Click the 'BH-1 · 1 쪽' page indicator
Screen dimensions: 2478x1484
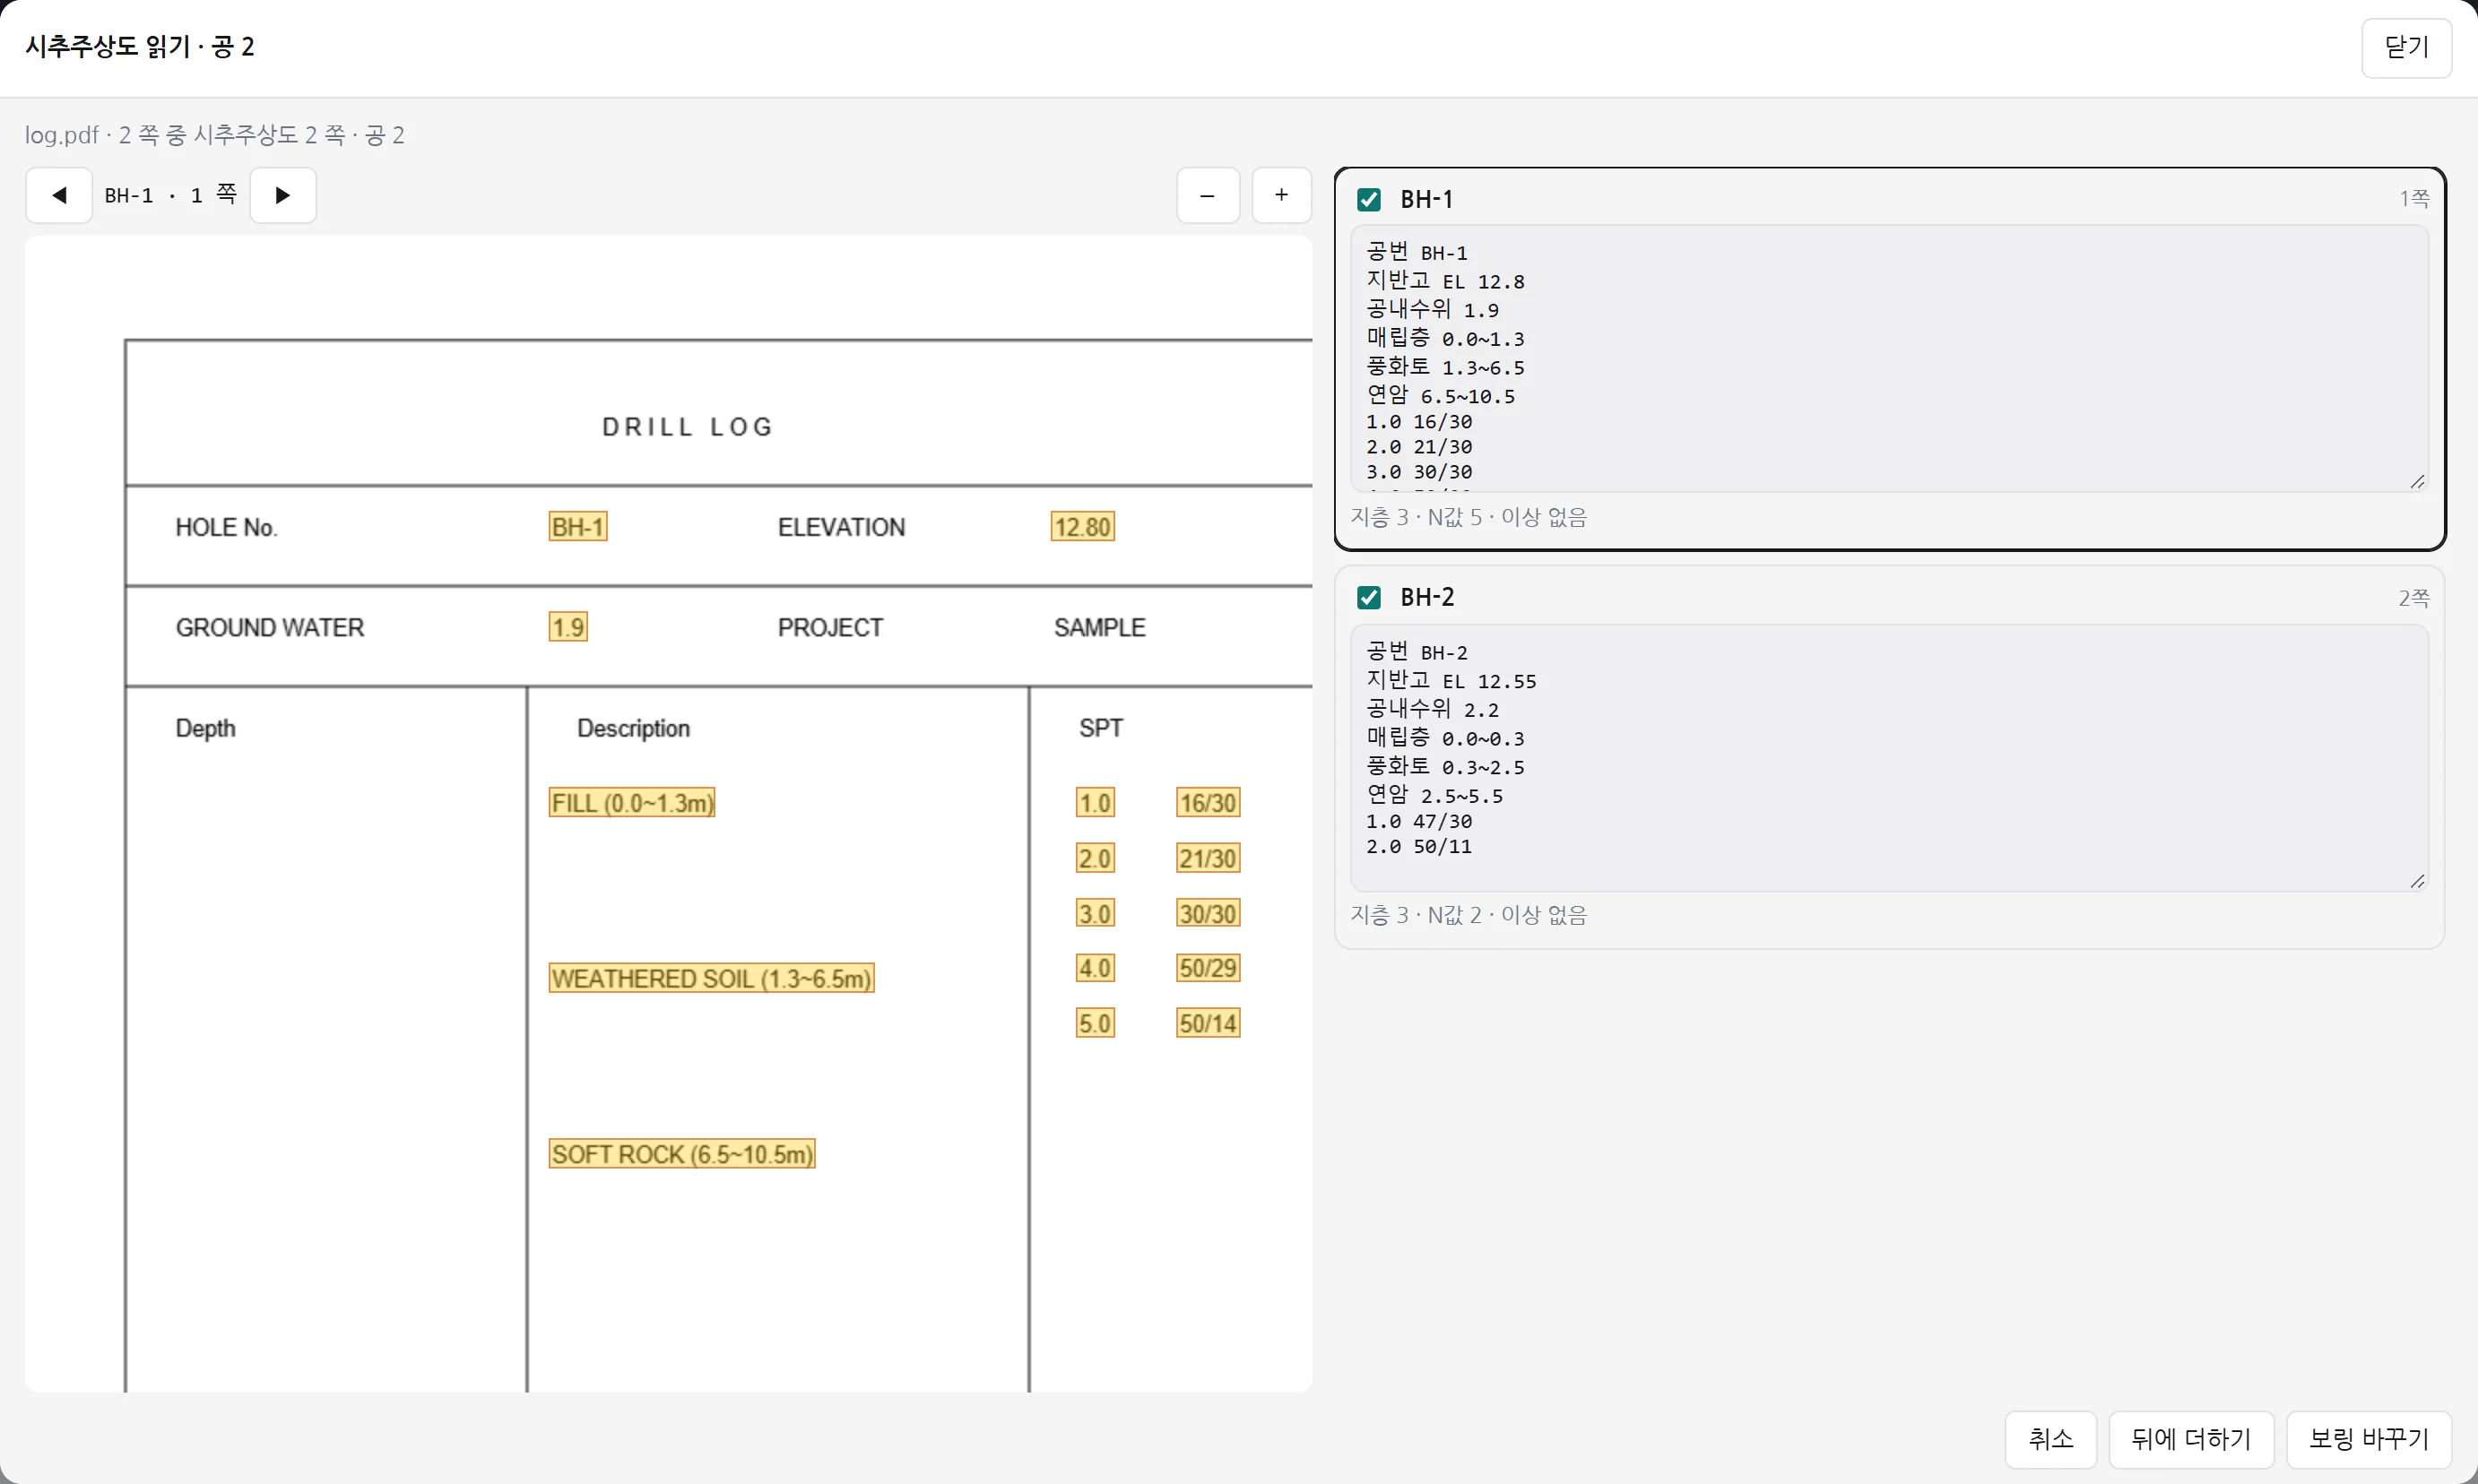pyautogui.click(x=170, y=195)
